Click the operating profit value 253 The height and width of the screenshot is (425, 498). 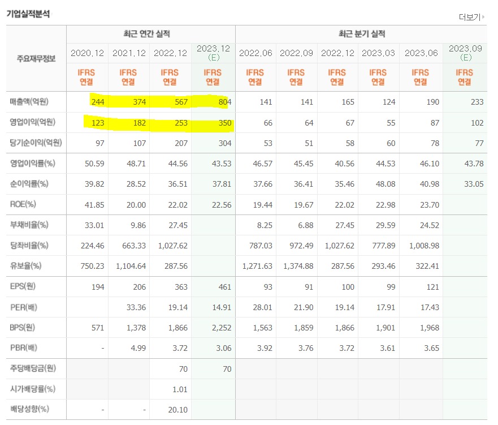181,123
